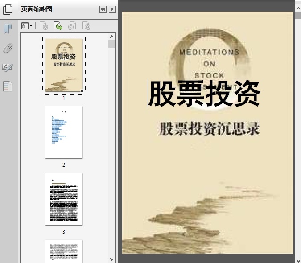Screen dimensions: 301x263
Task: Click the MEDITATIONS text on cover
Action: [x=209, y=52]
